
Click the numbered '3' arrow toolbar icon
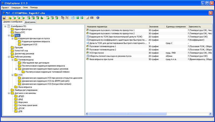point(23,18)
